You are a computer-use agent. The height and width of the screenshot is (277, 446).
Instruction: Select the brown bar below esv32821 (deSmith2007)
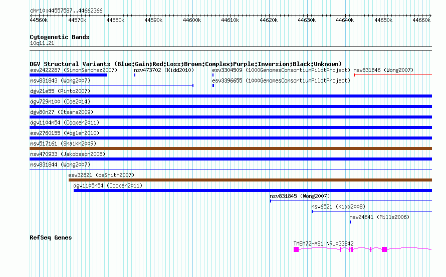(250, 180)
